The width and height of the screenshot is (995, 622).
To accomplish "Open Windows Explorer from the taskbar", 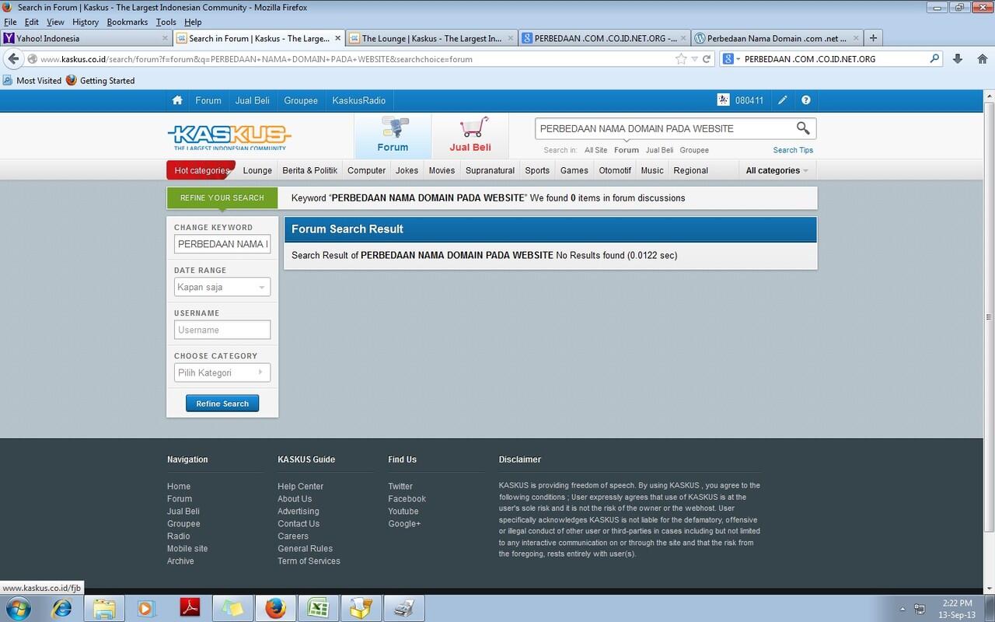I will pyautogui.click(x=104, y=608).
